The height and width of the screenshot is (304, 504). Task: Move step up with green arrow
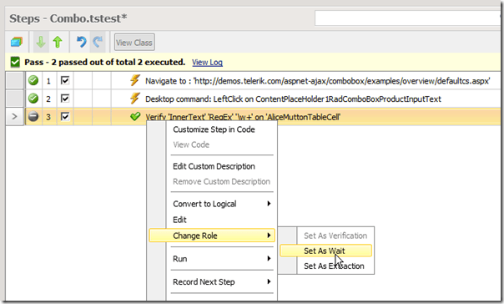(x=58, y=42)
